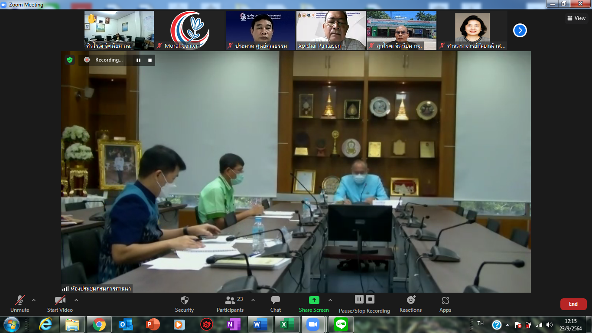
Task: Open the Zoom Apps panel
Action: (445, 304)
